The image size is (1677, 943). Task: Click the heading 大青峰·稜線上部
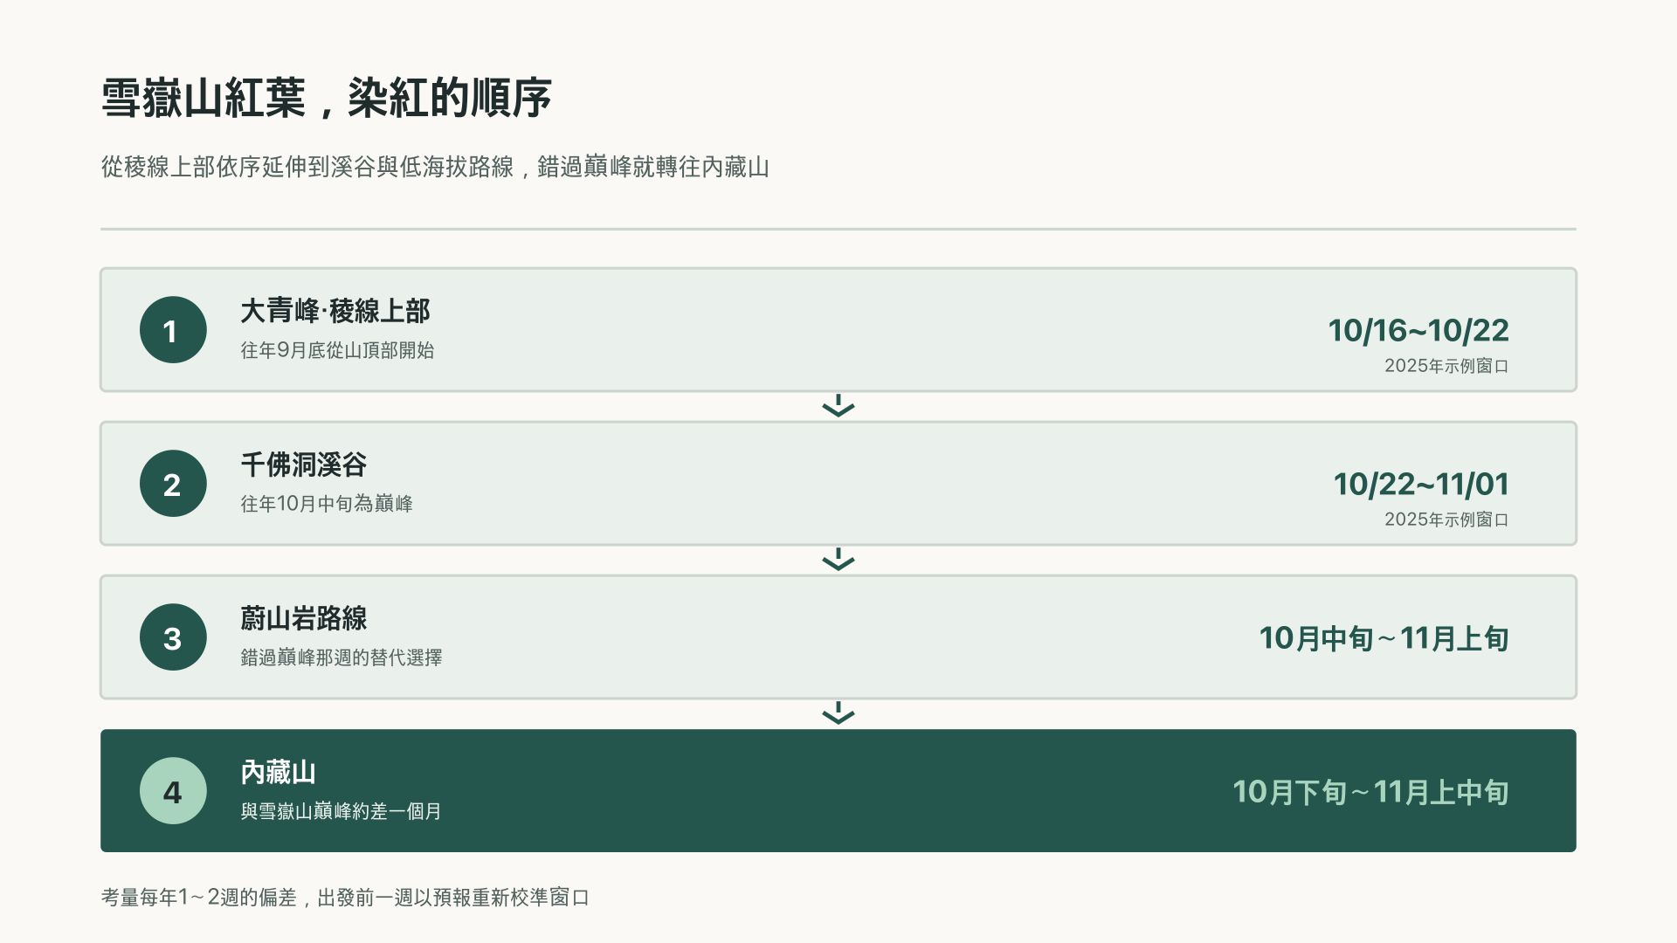(x=335, y=311)
